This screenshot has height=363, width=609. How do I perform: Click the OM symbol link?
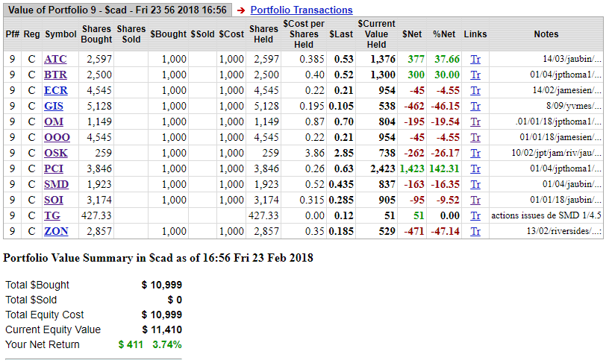pos(54,121)
